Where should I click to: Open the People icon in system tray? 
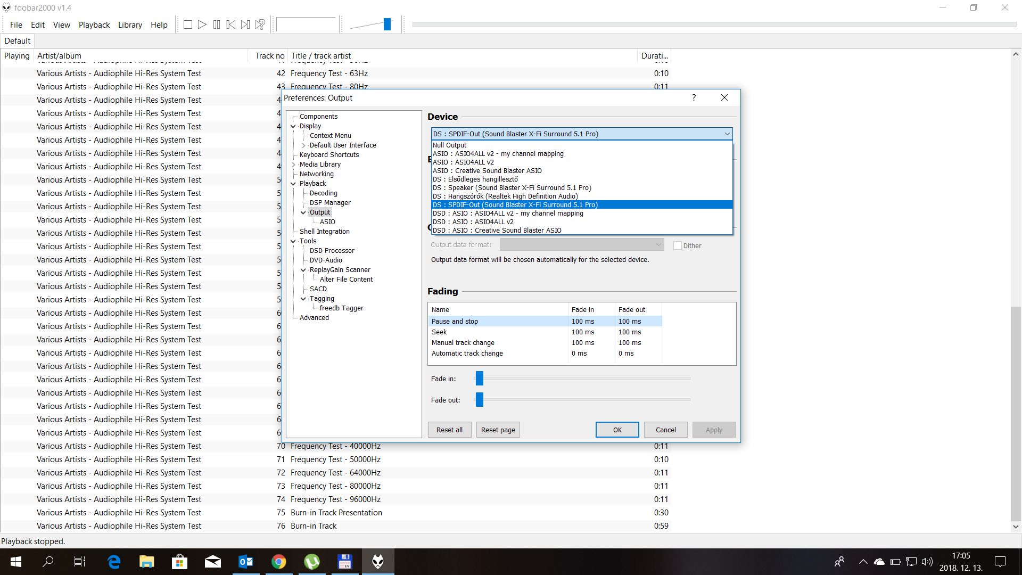839,562
